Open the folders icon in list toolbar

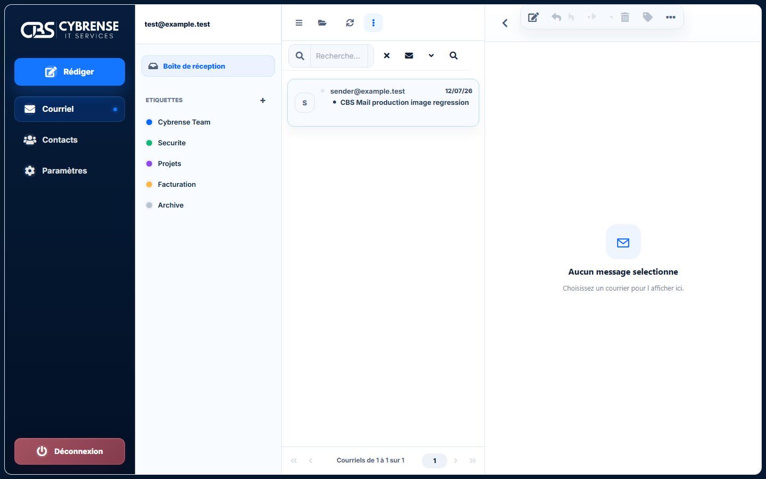tap(322, 23)
